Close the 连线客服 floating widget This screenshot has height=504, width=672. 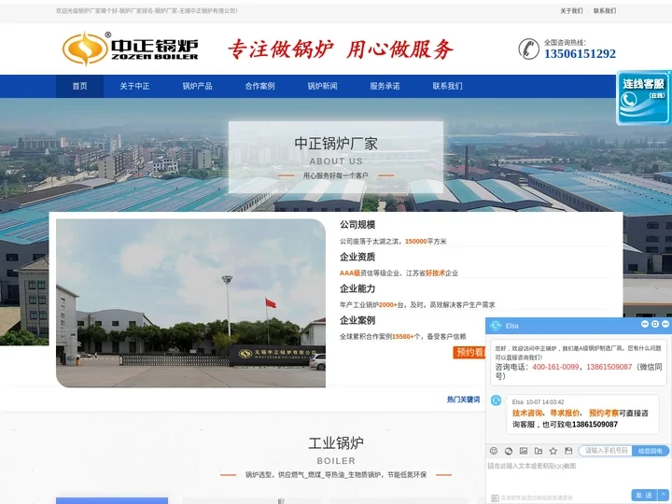(669, 73)
